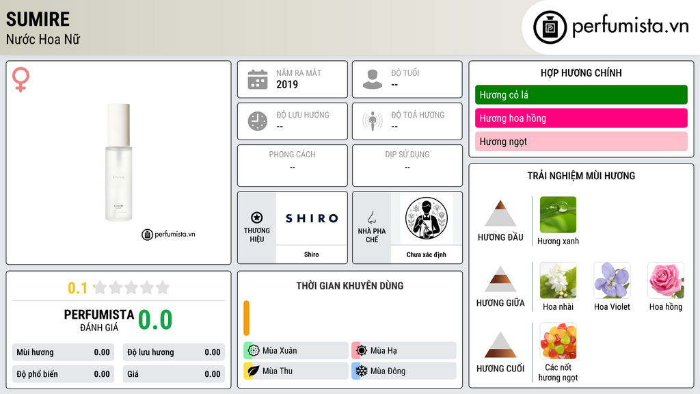
Task: Click the SUMIRE product title
Action: click(x=38, y=19)
